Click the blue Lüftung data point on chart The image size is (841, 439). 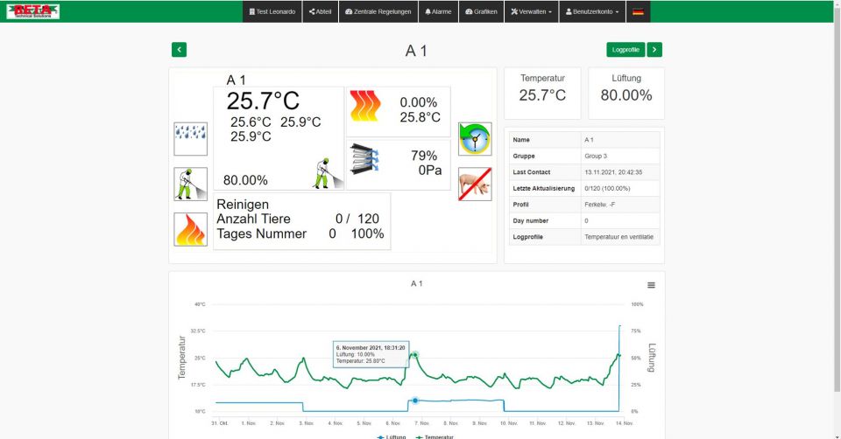[415, 400]
